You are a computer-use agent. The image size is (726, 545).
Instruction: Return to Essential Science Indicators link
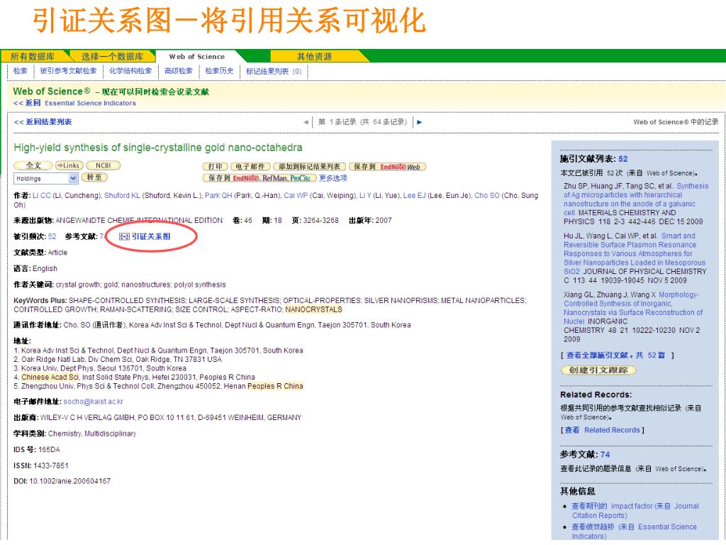[90, 104]
